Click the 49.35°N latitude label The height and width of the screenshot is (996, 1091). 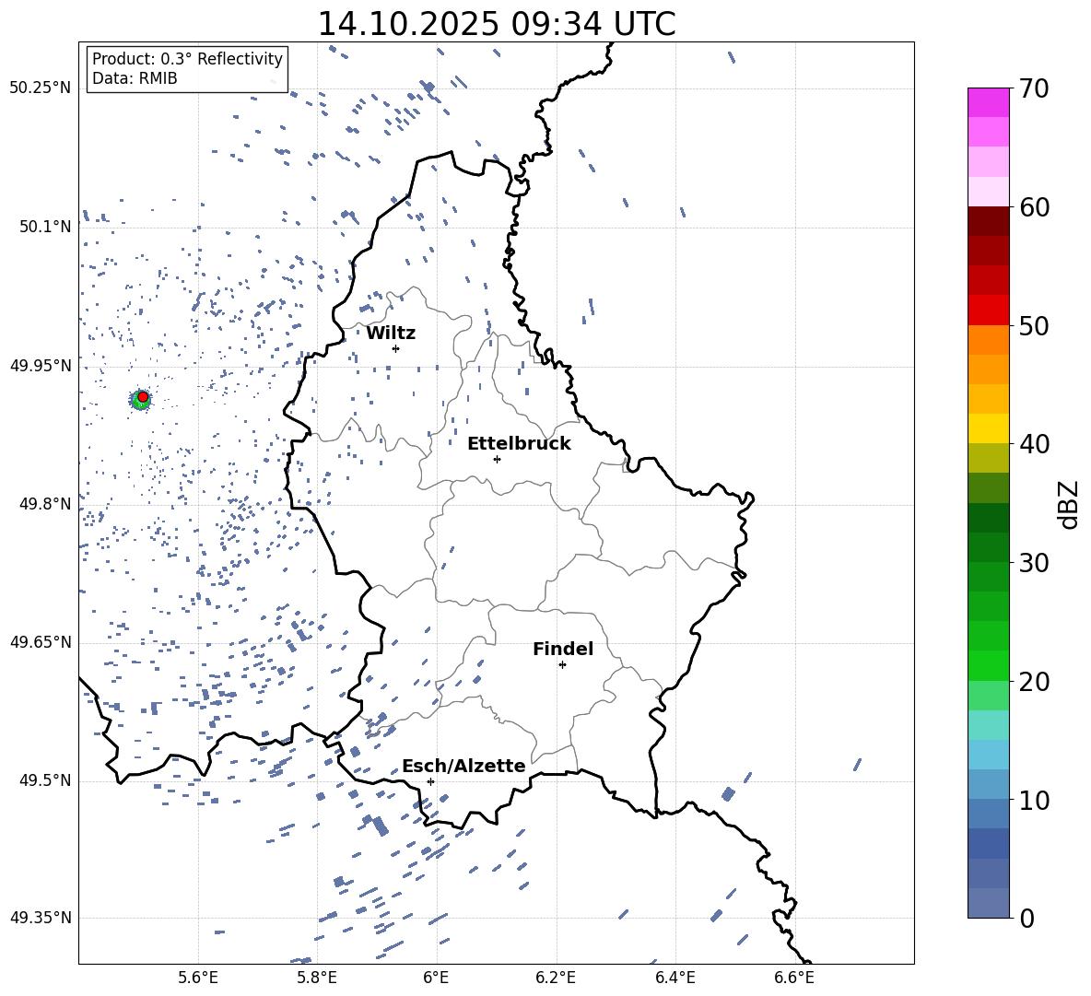click(41, 918)
